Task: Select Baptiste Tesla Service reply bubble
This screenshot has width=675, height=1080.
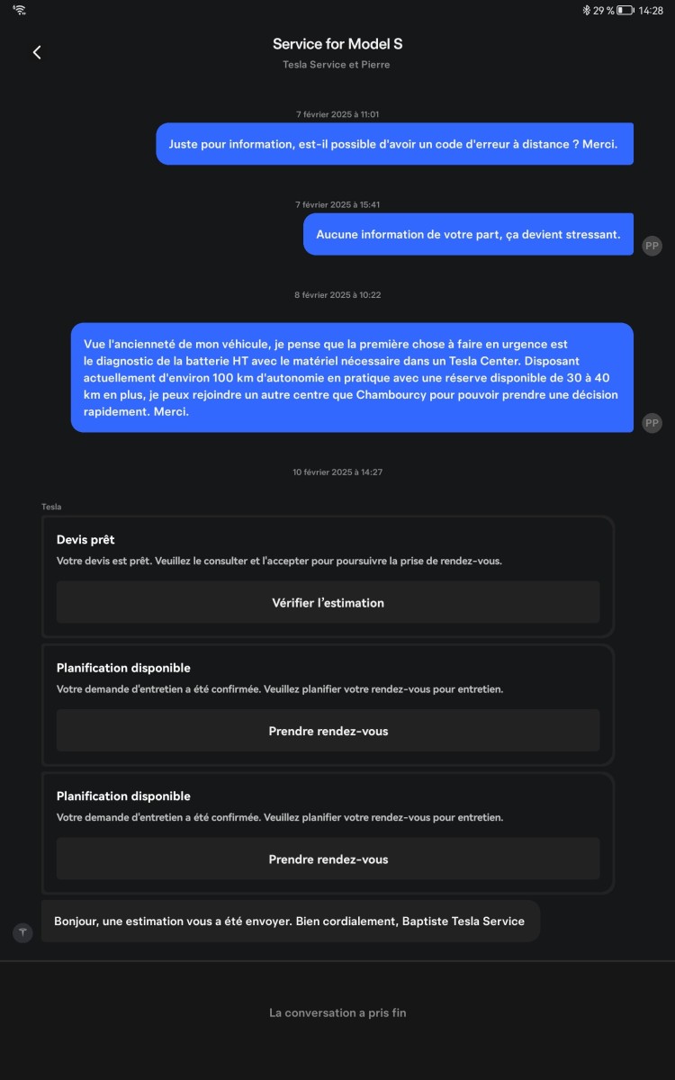Action: pyautogui.click(x=290, y=921)
